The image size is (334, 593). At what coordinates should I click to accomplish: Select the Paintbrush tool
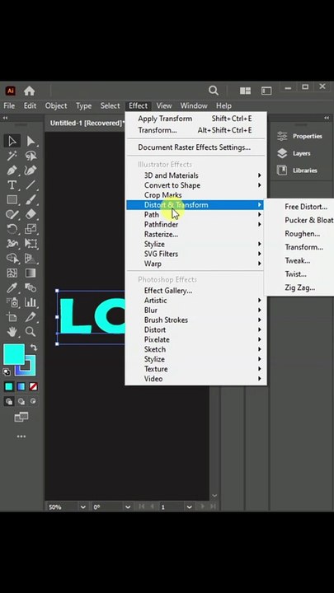click(x=31, y=199)
